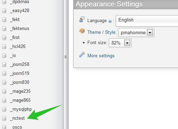Select the _mage865 database
The width and height of the screenshot is (178, 129).
click(20, 100)
